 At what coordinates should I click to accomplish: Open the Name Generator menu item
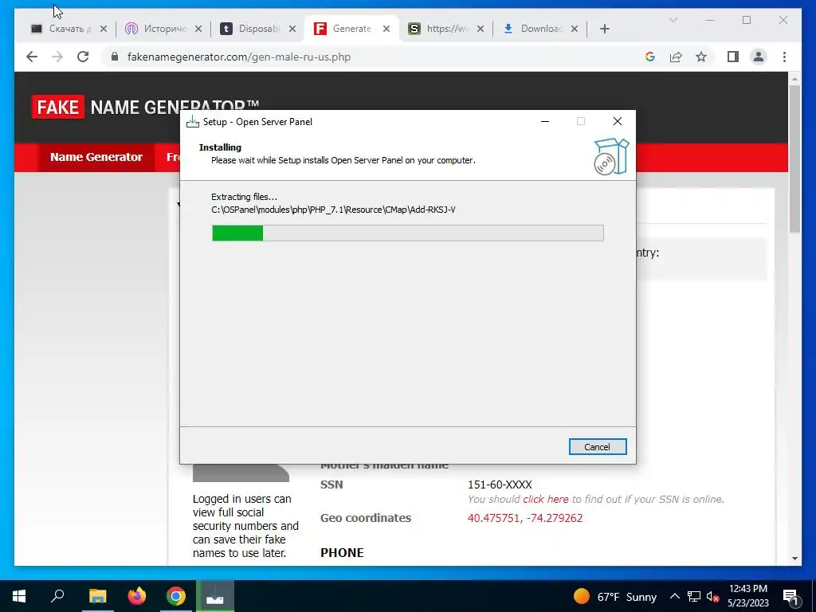(x=96, y=157)
